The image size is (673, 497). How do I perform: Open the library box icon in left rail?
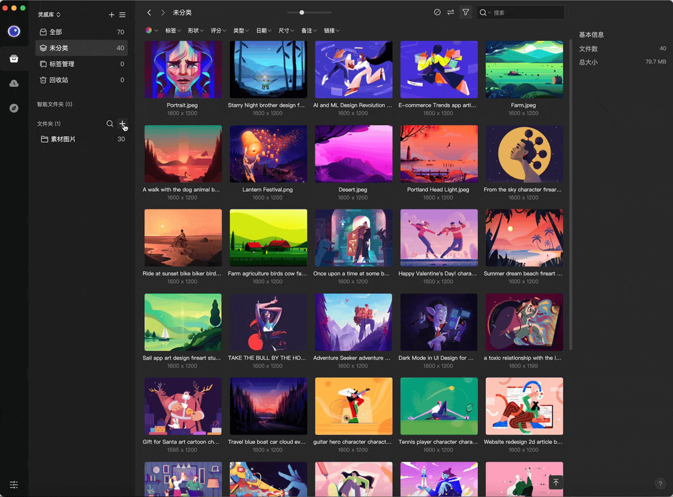[x=14, y=58]
